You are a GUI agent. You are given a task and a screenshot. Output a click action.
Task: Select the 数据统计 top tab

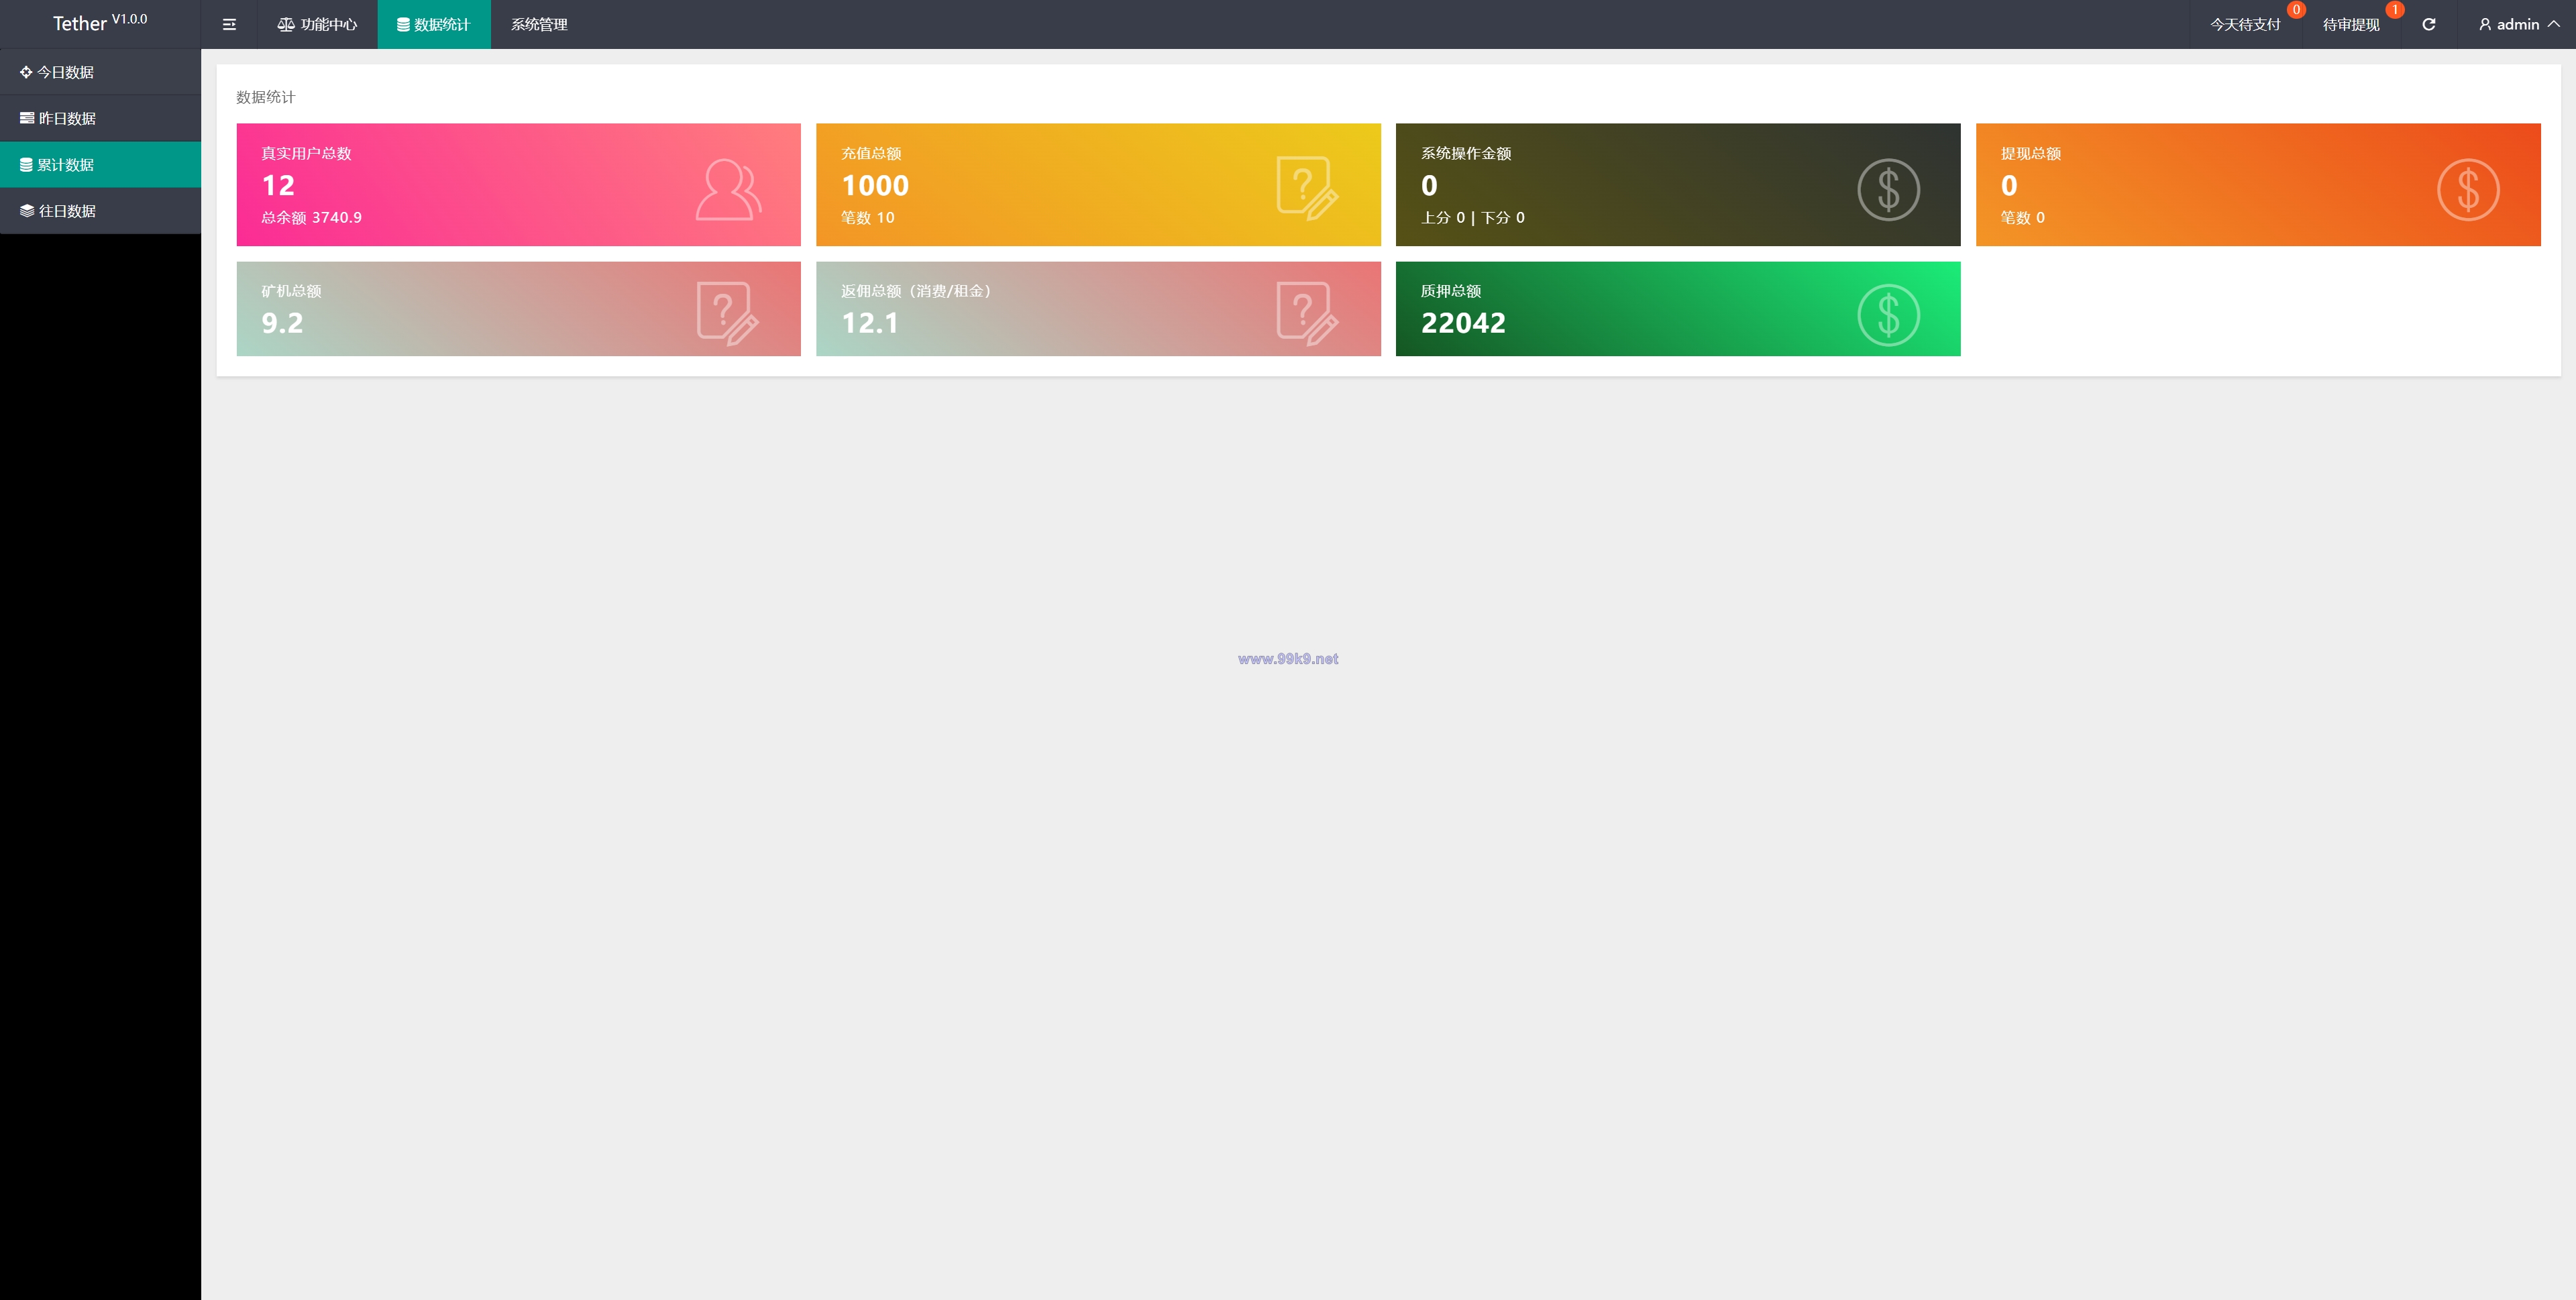pos(434,24)
